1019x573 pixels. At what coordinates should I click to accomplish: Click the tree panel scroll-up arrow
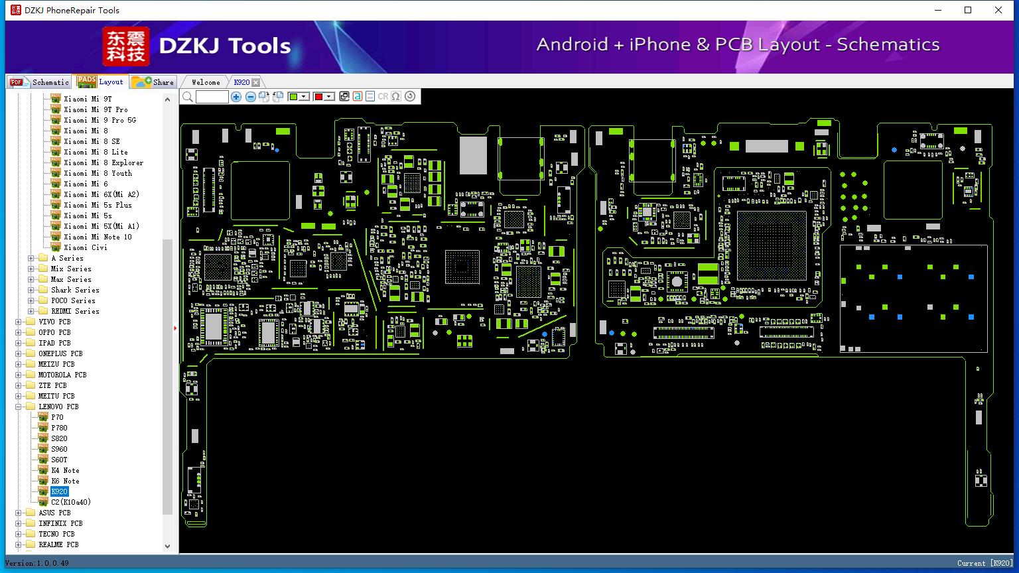click(167, 99)
